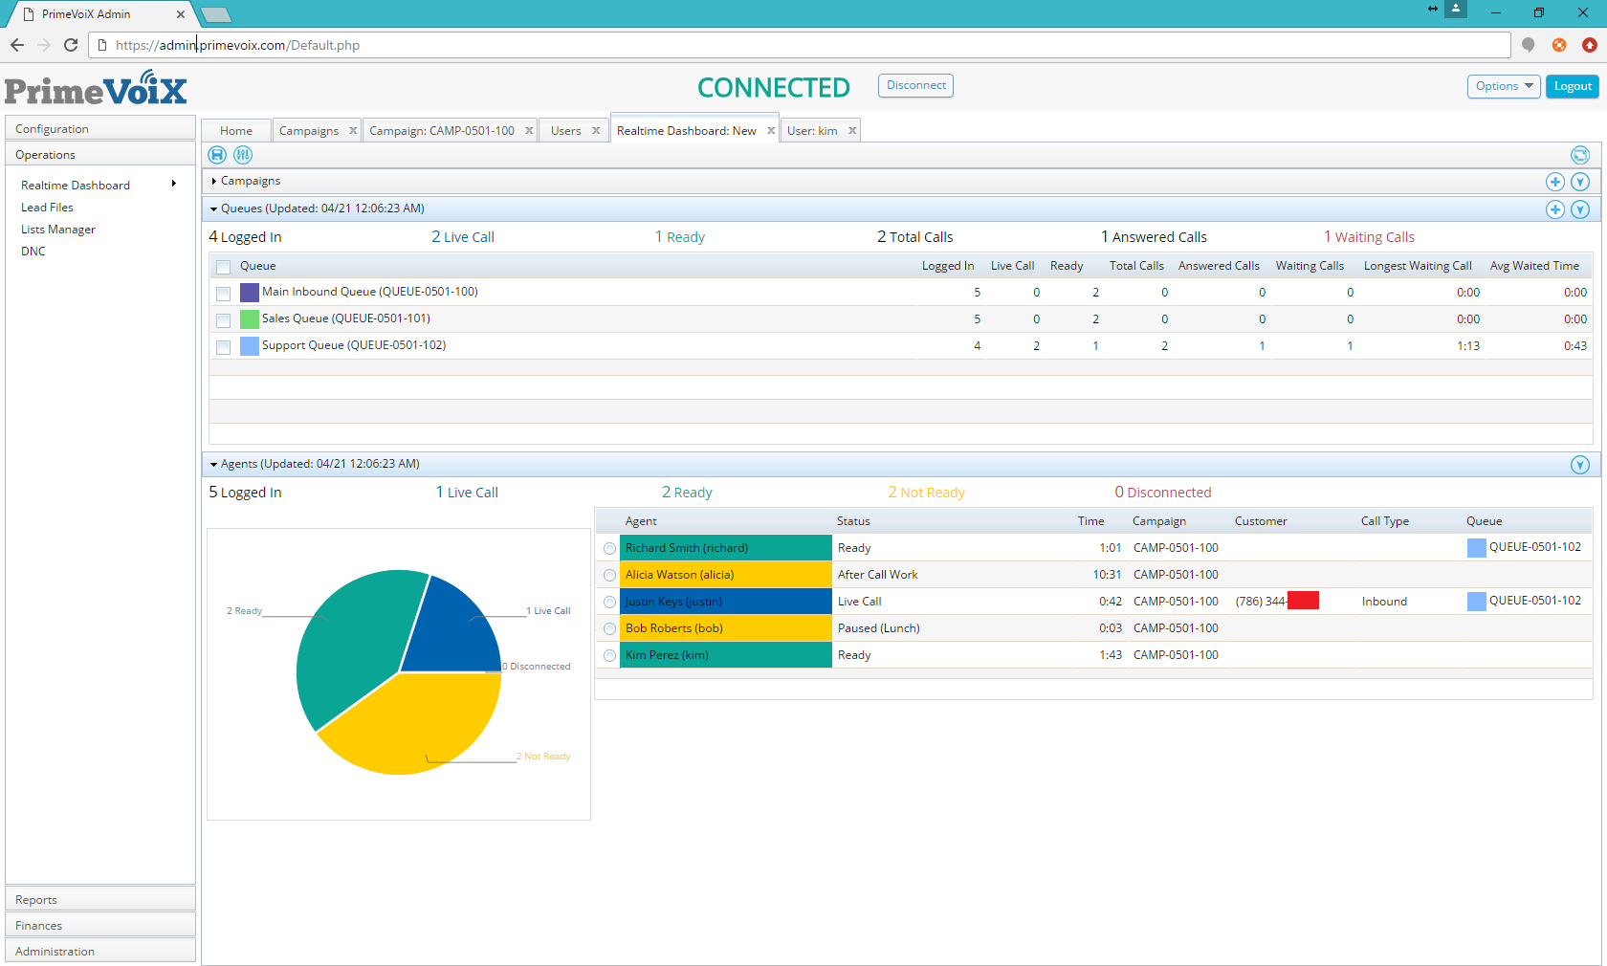1607x966 pixels.
Task: Collapse the Queues section
Action: tap(214, 209)
